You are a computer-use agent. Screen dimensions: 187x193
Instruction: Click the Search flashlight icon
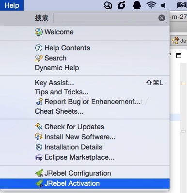point(39,58)
